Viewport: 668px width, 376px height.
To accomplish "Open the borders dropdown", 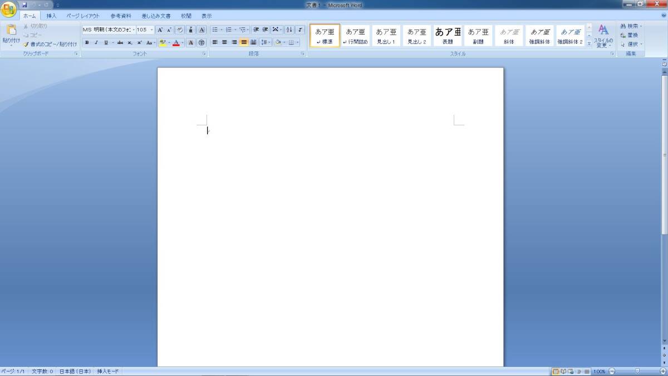I will point(298,42).
